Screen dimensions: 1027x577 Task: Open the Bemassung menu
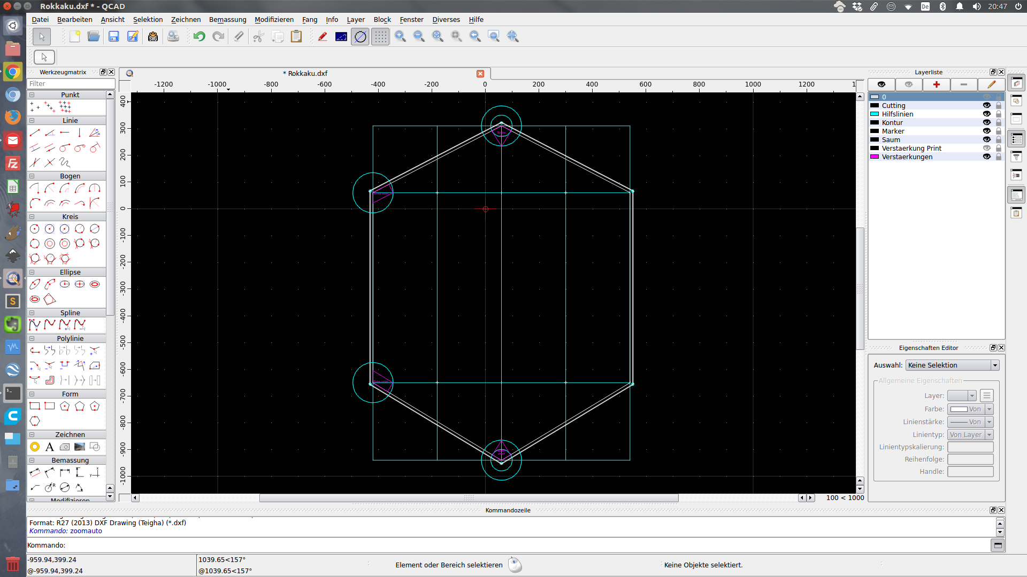coord(227,19)
